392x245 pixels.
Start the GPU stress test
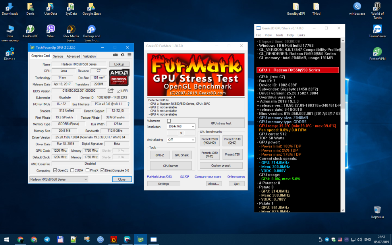coord(221,123)
